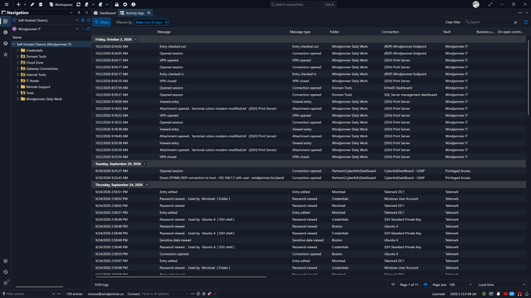Open the dropdown arrow beside the plus icon
The width and height of the screenshot is (531, 298).
(25, 5)
